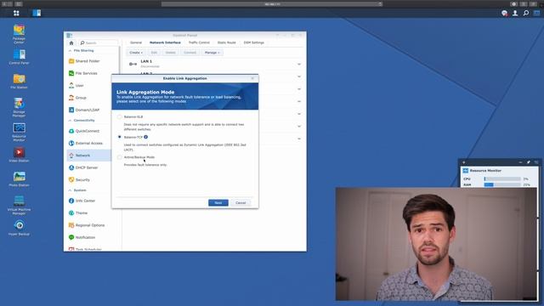Switch to the DSM Settings tab
This screenshot has width=544, height=306.
(x=254, y=42)
